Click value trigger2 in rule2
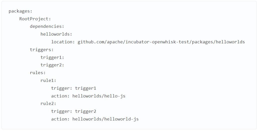The height and width of the screenshot is (131, 259). [x=86, y=111]
